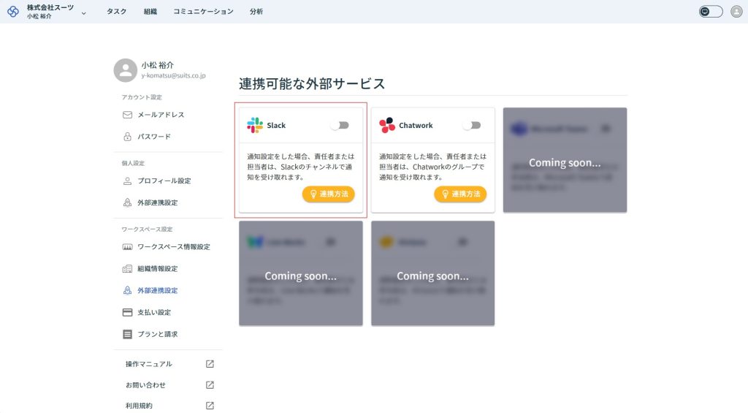The image size is (748, 413).
Task: Open プロフィール設定
Action: point(164,181)
